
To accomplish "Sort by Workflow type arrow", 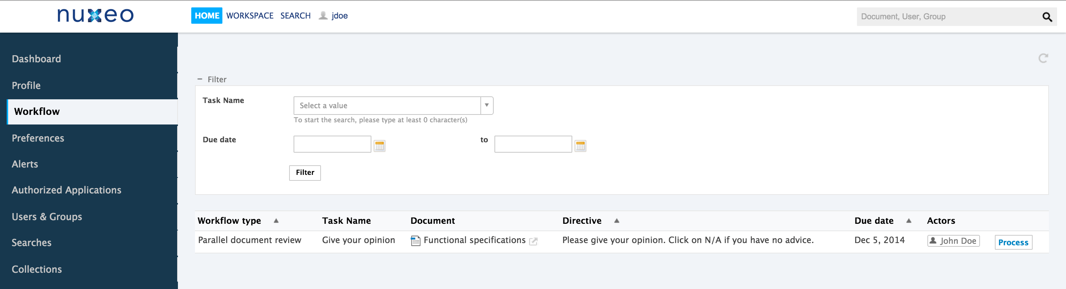I will coord(276,221).
